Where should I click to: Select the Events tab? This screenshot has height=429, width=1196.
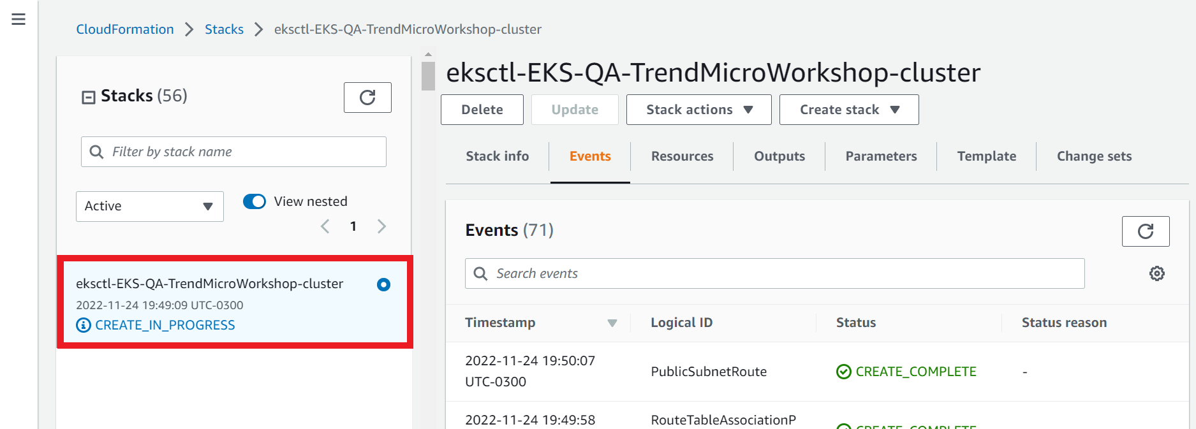point(590,156)
